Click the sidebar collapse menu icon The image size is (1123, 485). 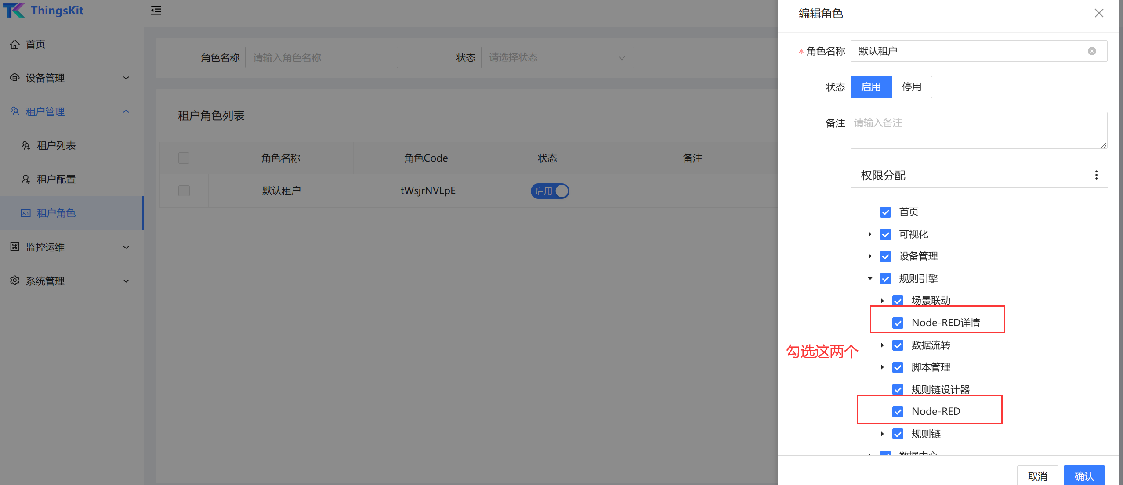click(156, 11)
